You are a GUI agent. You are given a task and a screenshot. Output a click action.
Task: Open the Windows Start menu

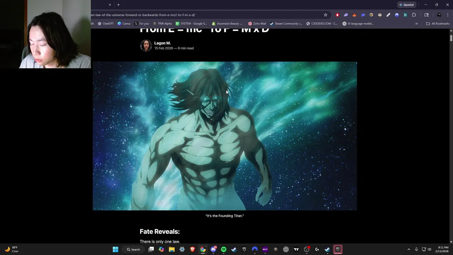pyautogui.click(x=115, y=249)
